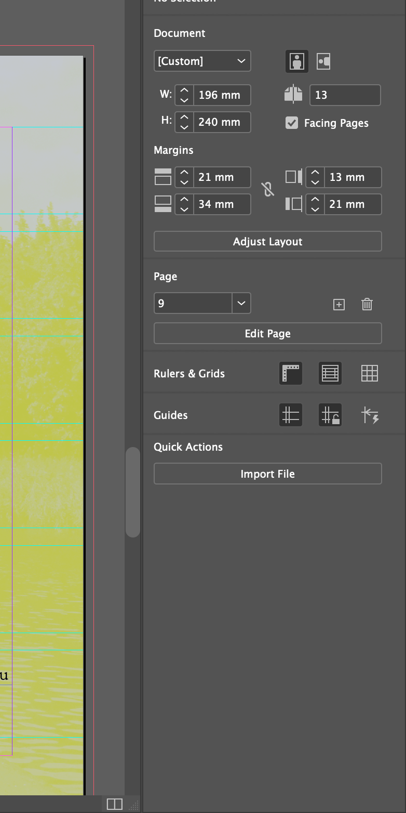Uncheck the Facing Pages checkbox

point(292,123)
